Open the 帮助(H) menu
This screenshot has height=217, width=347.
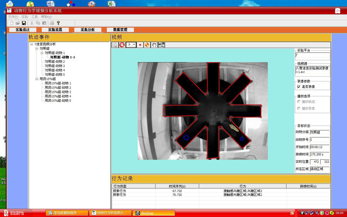click(x=46, y=17)
